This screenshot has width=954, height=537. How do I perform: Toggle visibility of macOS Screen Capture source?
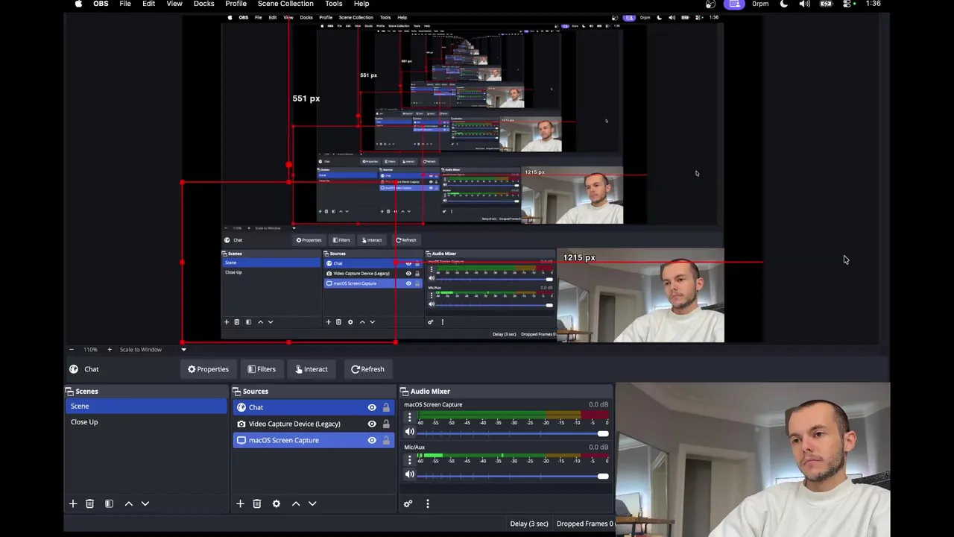372,440
